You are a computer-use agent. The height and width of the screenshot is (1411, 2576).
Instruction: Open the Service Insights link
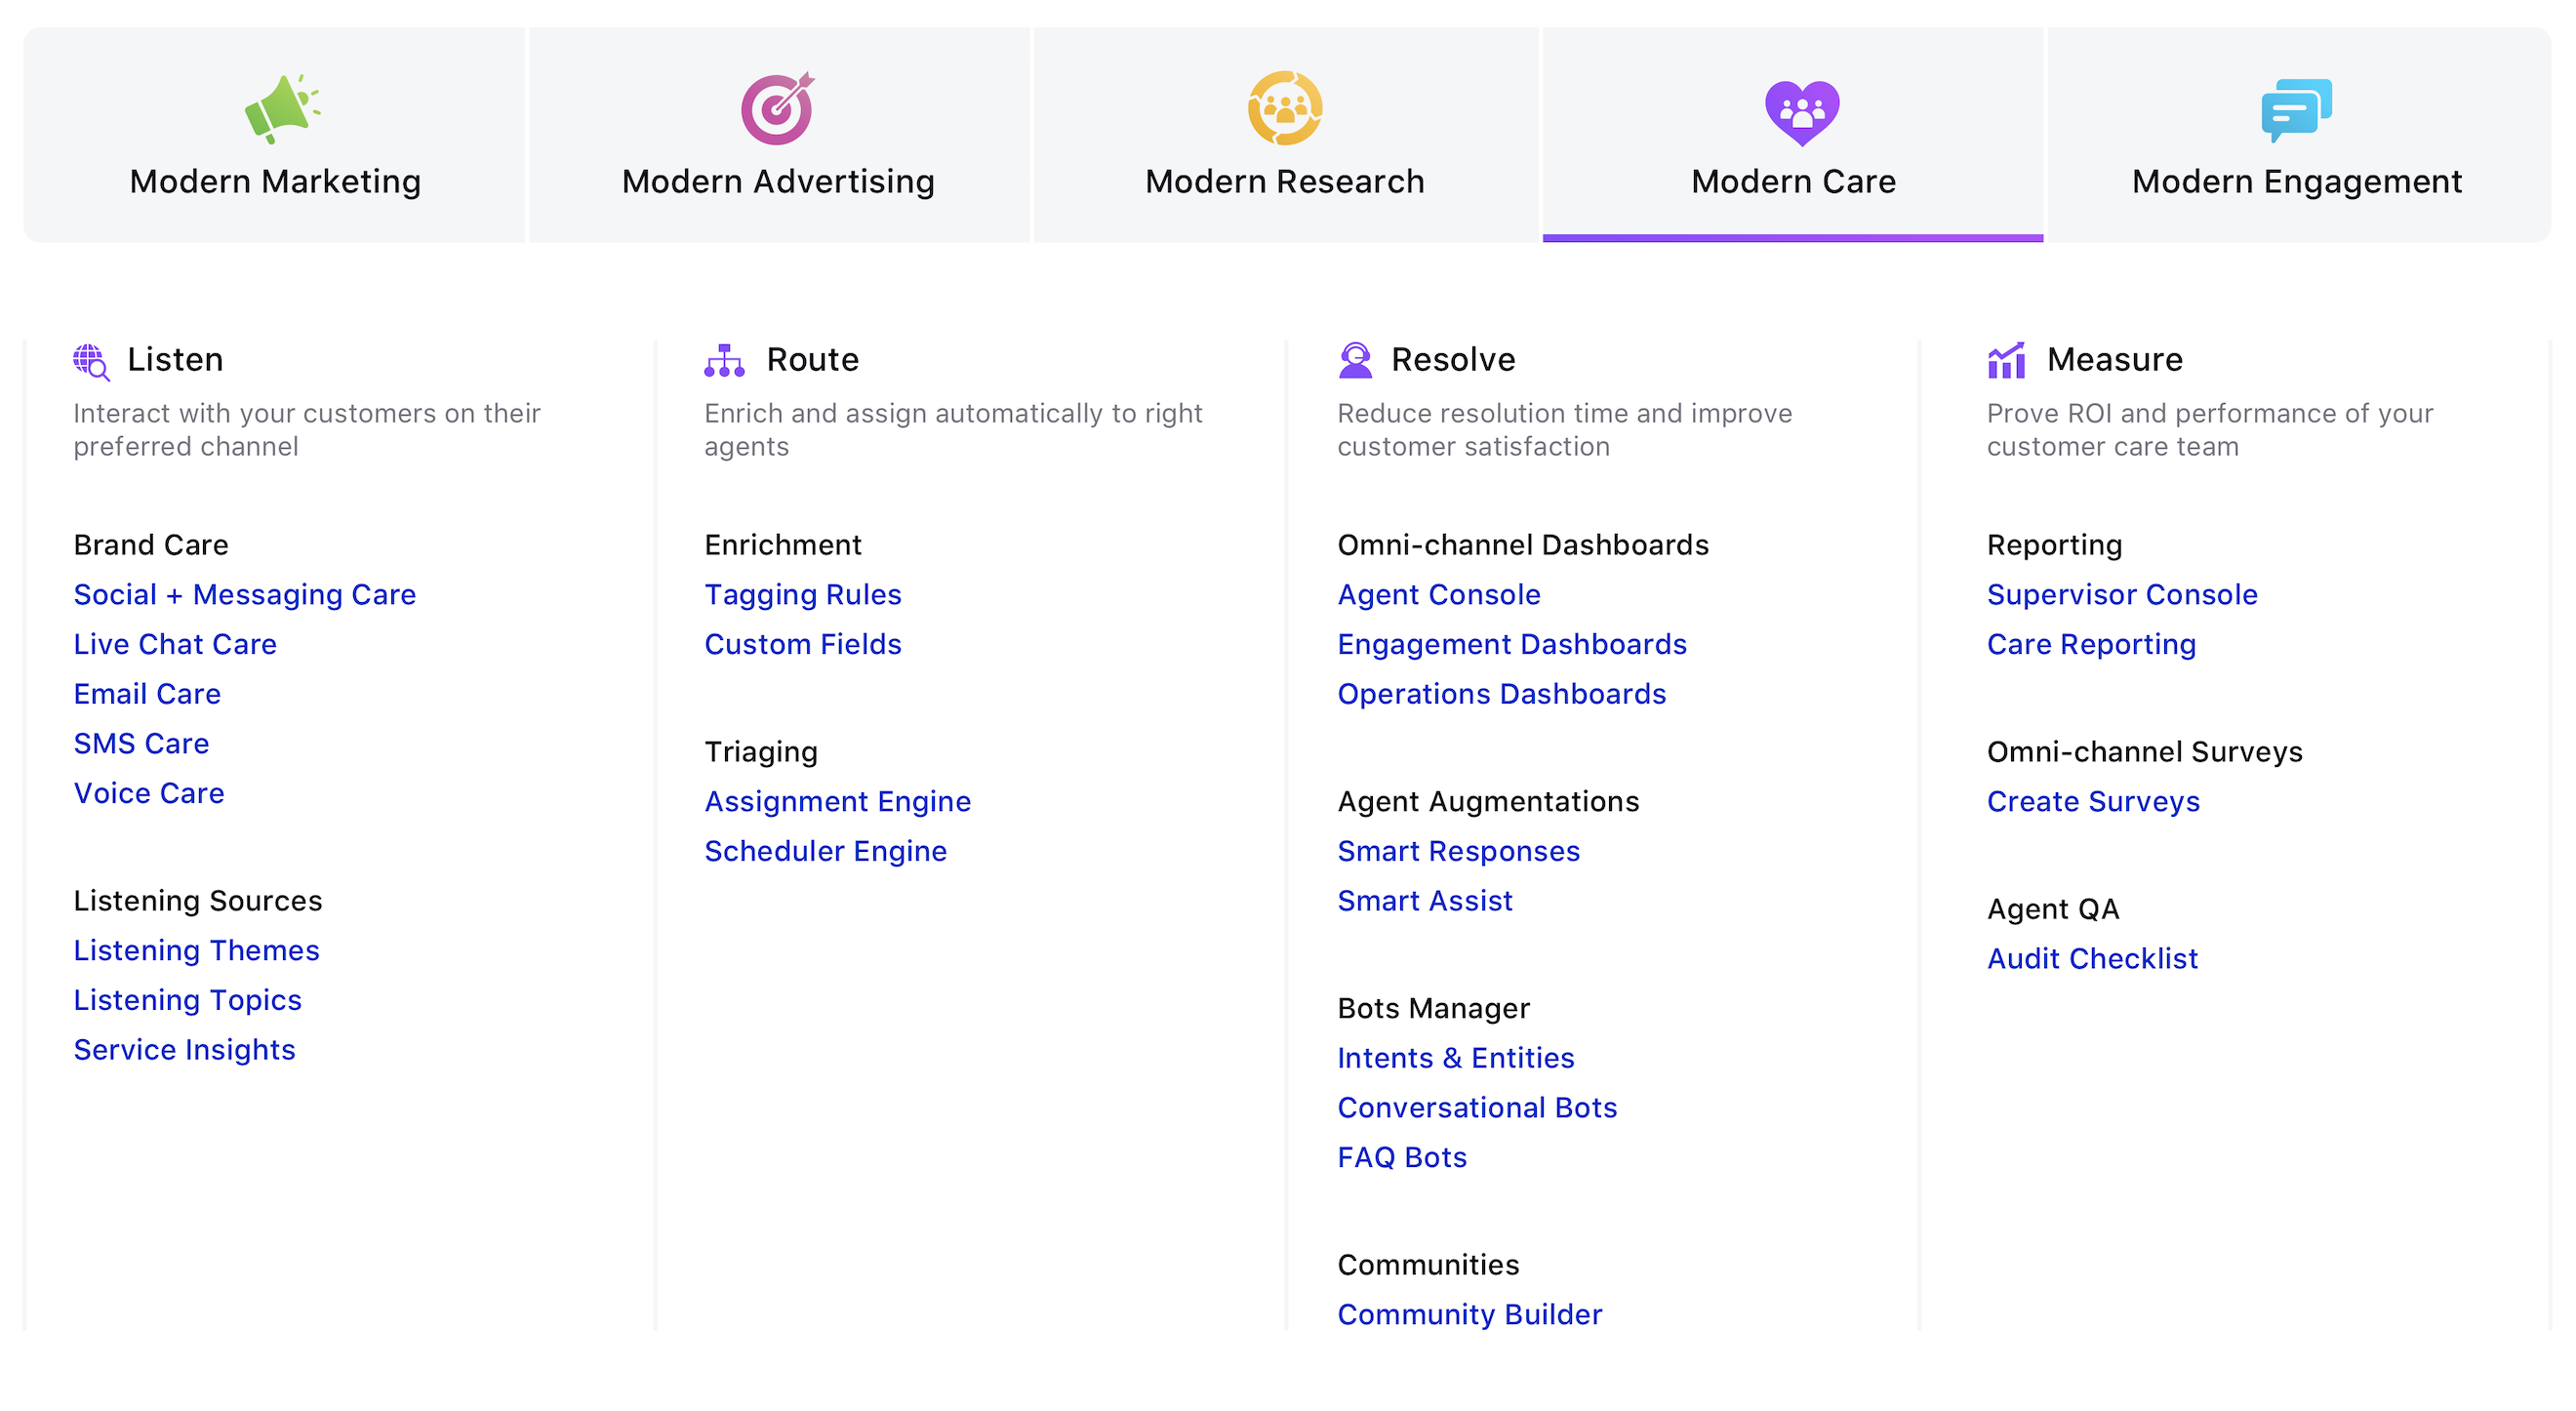click(x=184, y=1050)
